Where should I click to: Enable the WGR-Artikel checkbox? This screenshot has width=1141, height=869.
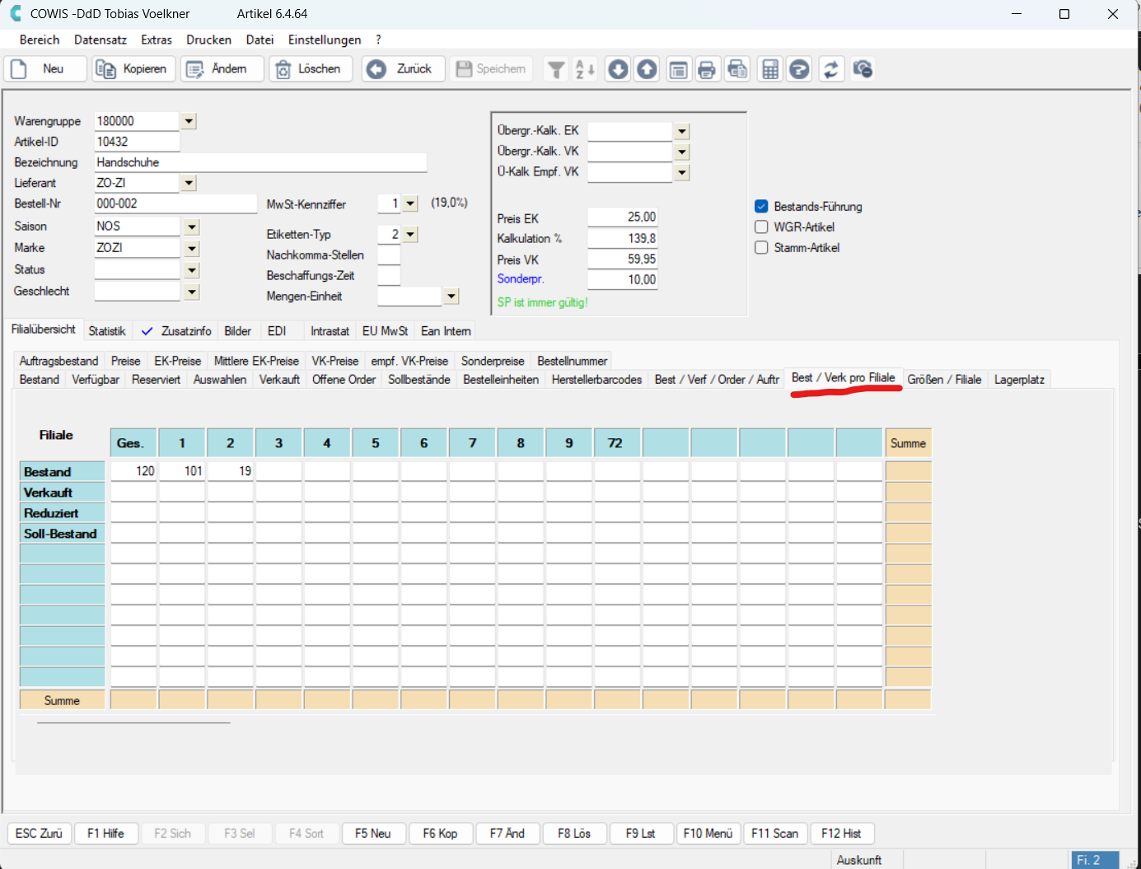click(x=761, y=227)
